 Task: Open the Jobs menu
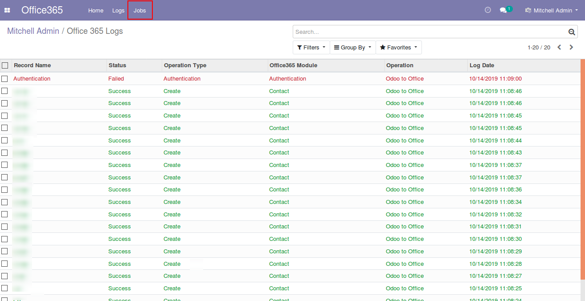[x=140, y=10]
